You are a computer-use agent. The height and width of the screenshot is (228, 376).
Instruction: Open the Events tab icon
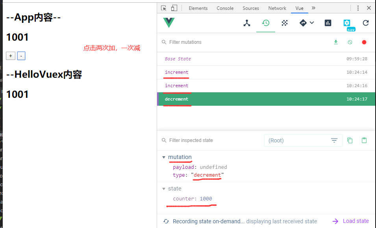click(x=285, y=23)
